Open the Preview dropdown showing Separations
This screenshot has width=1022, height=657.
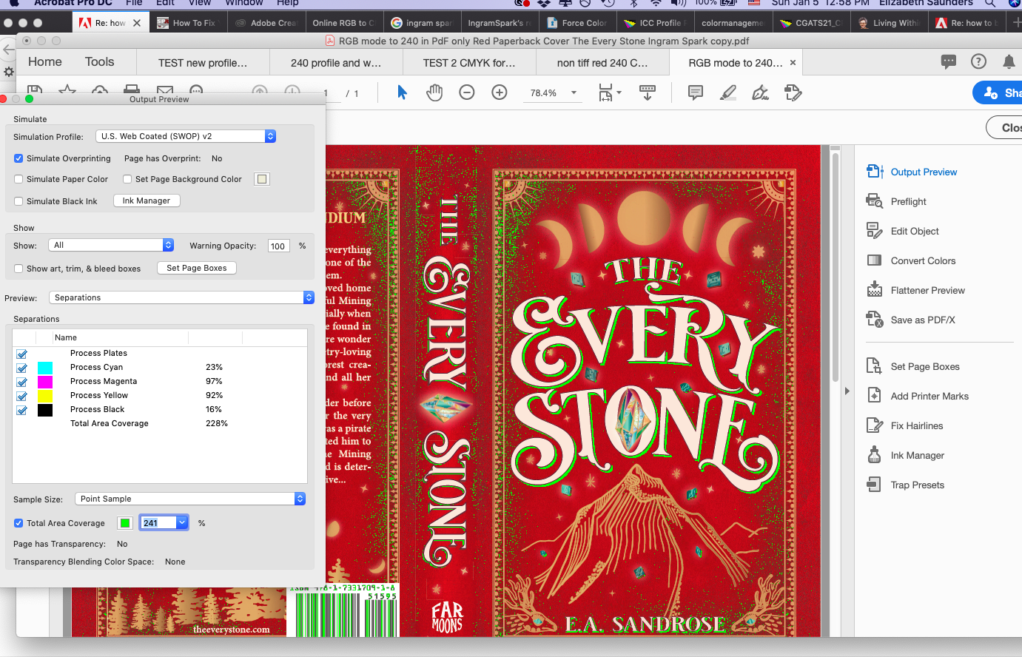point(181,297)
